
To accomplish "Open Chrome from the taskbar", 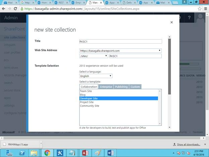I will (47, 153).
